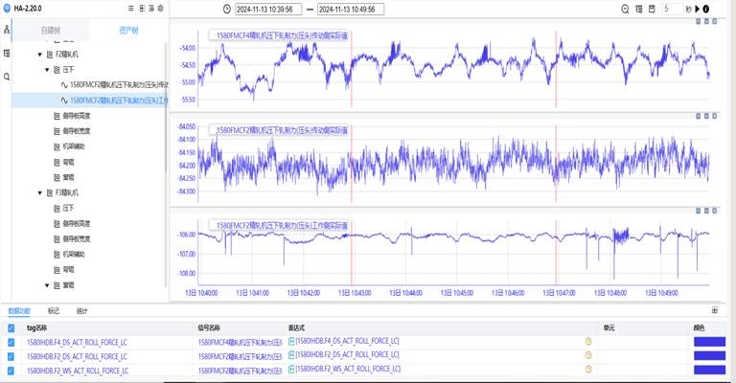The width and height of the screenshot is (736, 383).
Task: Collapse the 压下 folder under F2精轧机
Action: 47,70
